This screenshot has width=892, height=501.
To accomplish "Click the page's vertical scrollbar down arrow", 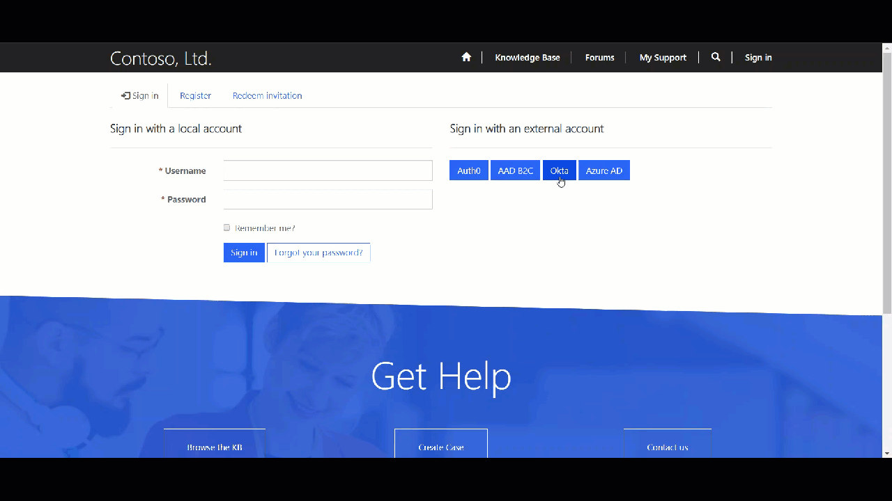I will [x=886, y=453].
